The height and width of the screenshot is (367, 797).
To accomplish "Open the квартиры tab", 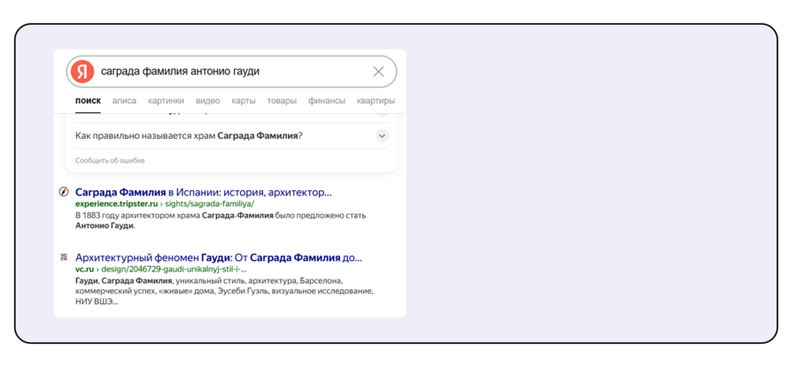I will pyautogui.click(x=375, y=101).
